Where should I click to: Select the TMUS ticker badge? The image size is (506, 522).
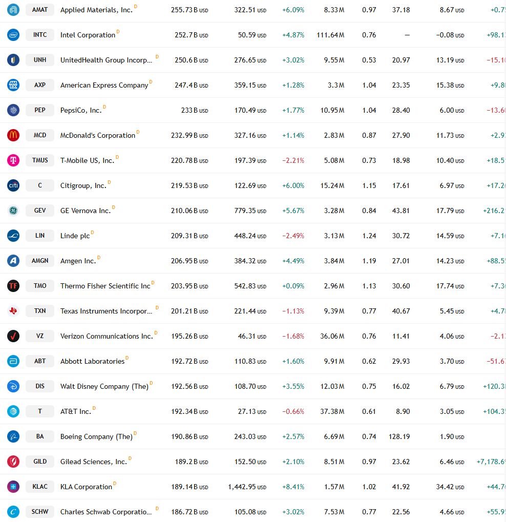(40, 160)
